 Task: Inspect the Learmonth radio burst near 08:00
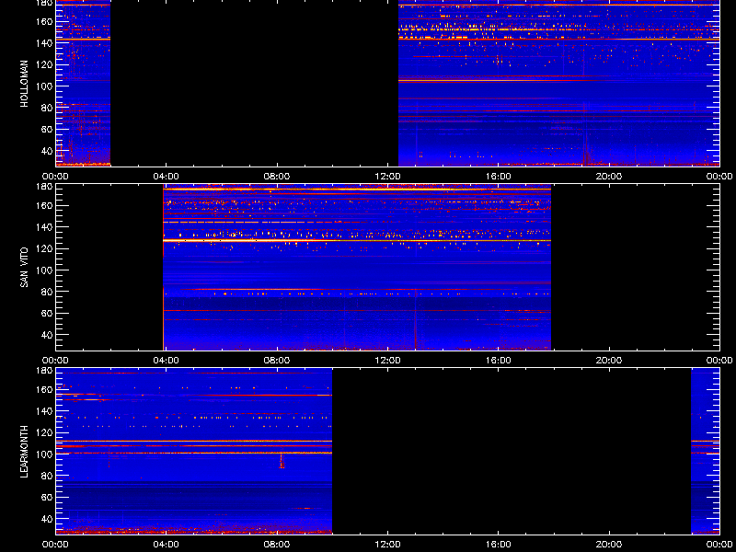[282, 461]
